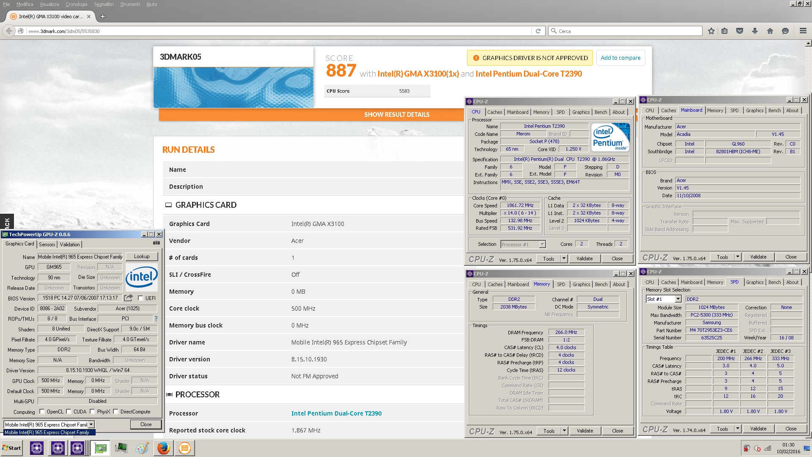This screenshot has height=457, width=812.
Task: Click the BIOS share/save icon in GPU-Z
Action: [x=128, y=298]
